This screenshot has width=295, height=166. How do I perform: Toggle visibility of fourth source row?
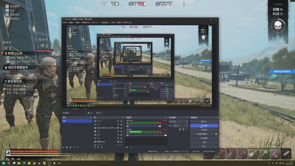click(118, 131)
